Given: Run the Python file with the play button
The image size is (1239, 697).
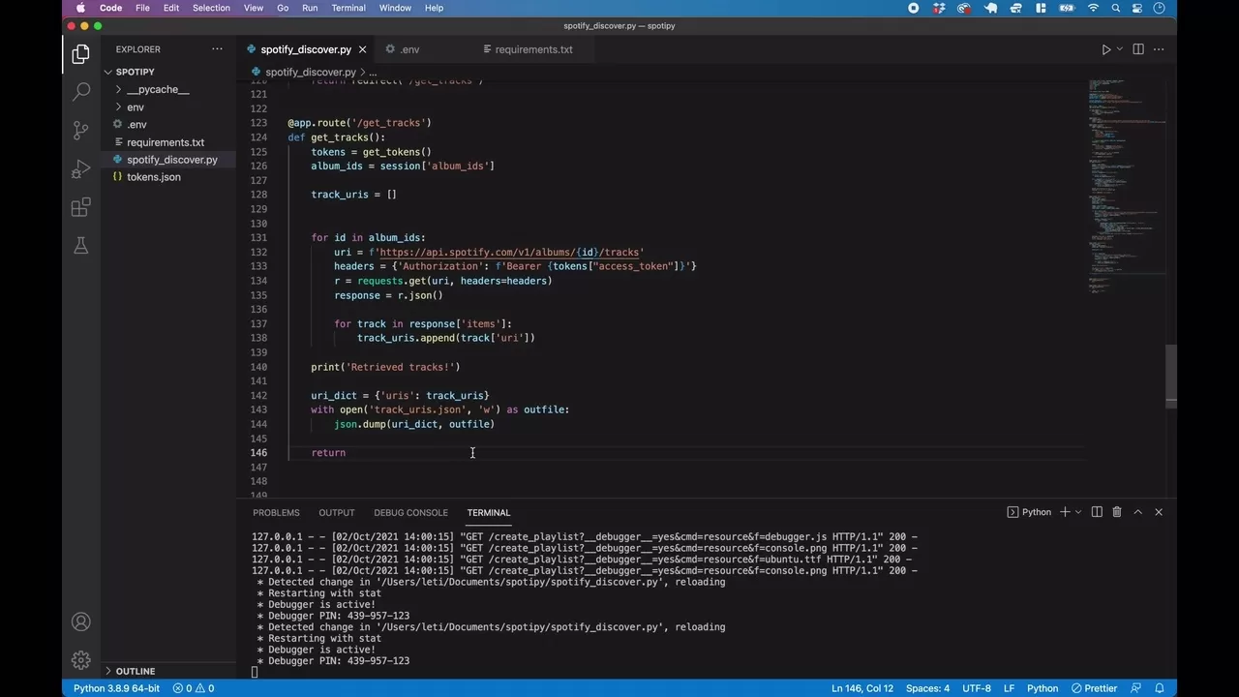Looking at the screenshot, I should pyautogui.click(x=1106, y=49).
